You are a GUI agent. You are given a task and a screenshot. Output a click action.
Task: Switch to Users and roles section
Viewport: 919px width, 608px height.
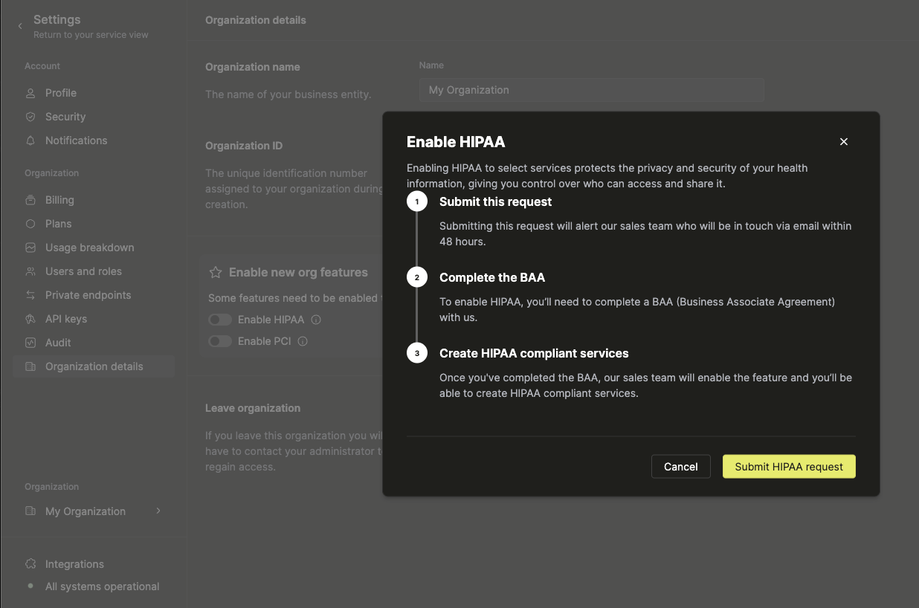(x=30, y=271)
